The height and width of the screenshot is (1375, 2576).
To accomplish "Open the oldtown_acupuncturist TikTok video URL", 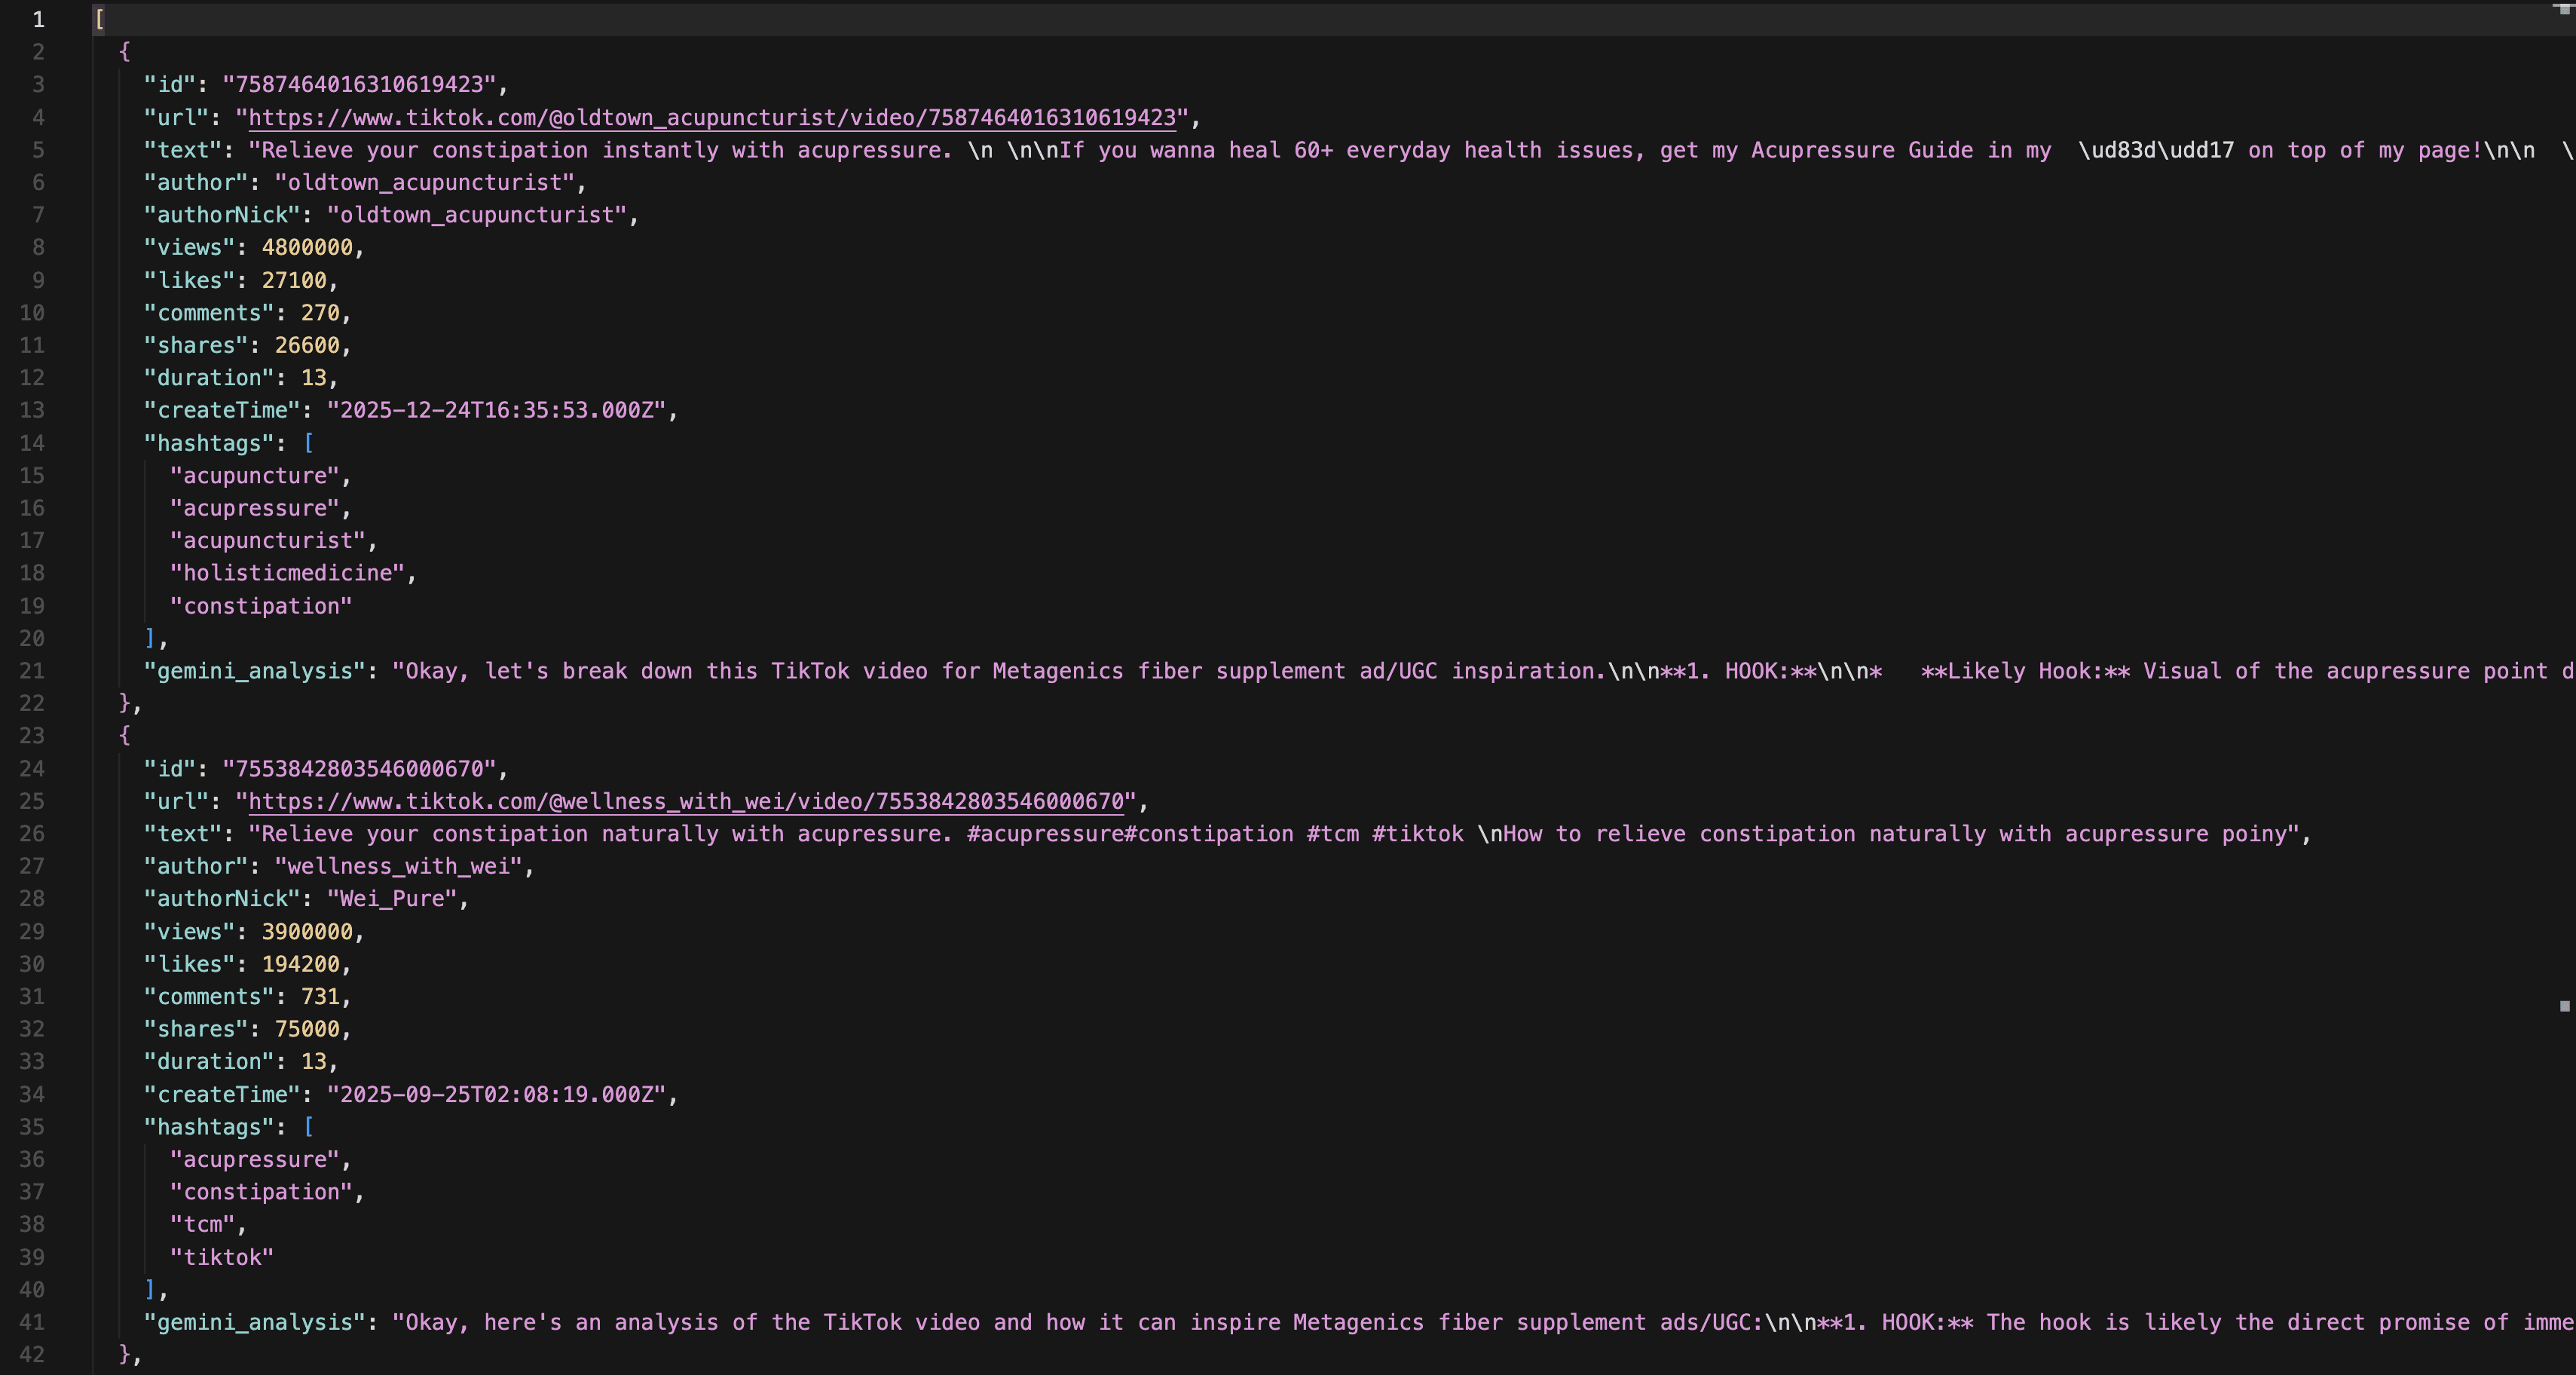I will tap(711, 118).
